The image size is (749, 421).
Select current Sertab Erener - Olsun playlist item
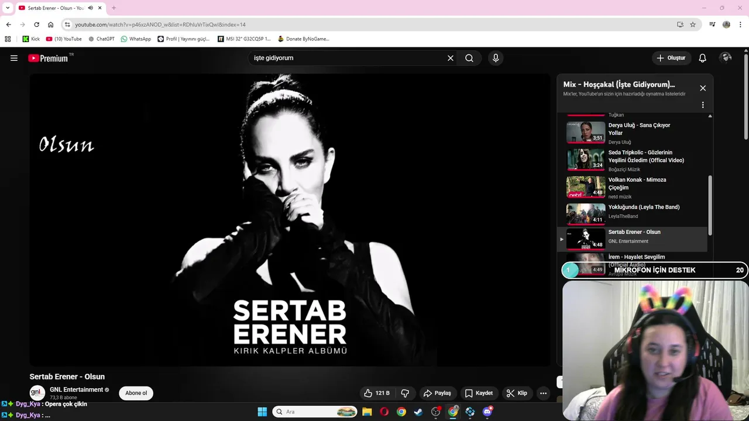(632, 239)
